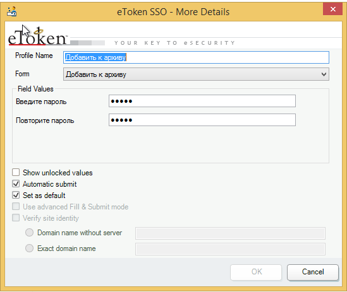Click the Введите пароль label
Screen dimensions: 347x292
(41, 102)
